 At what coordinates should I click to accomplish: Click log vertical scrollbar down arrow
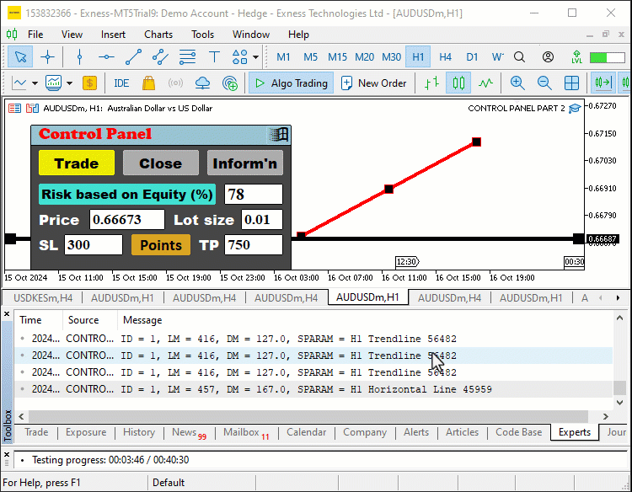click(619, 403)
